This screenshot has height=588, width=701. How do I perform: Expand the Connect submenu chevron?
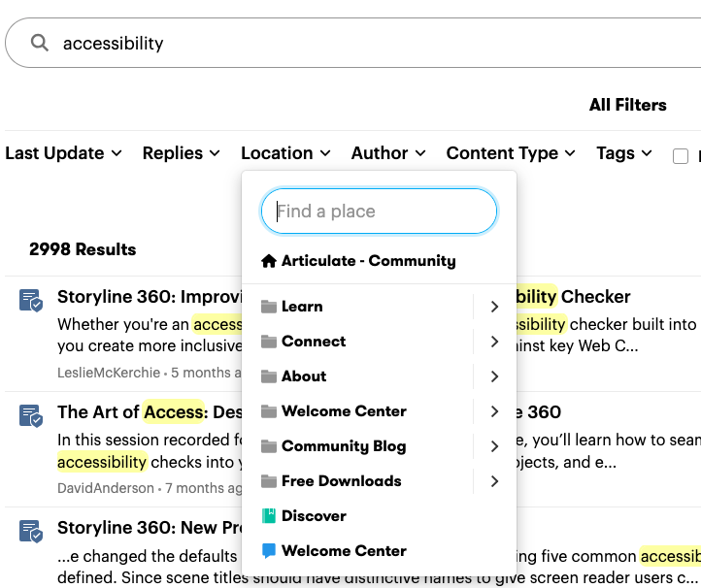point(494,342)
